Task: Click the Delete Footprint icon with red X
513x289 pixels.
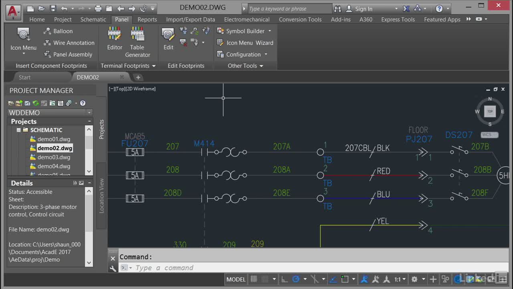Action: point(183,42)
